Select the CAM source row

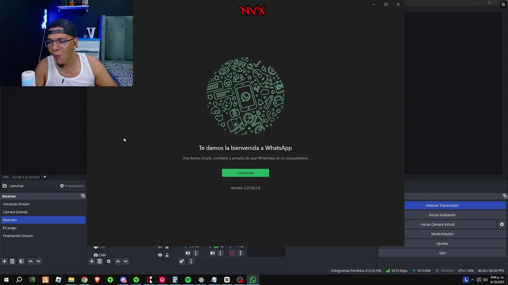(131, 255)
